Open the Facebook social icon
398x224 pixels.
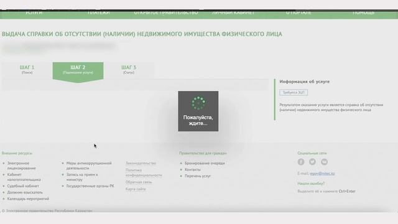[301, 162]
